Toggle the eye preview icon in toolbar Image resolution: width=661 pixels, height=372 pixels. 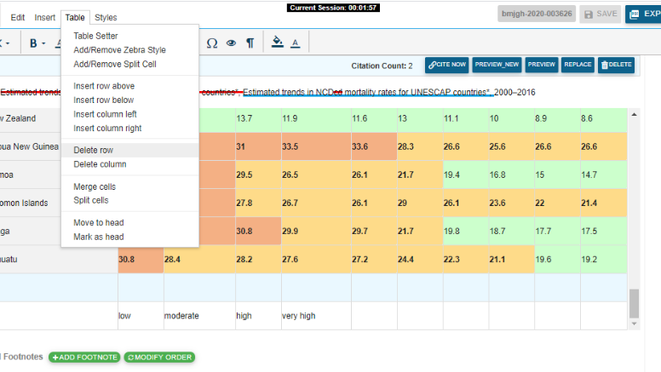point(231,43)
